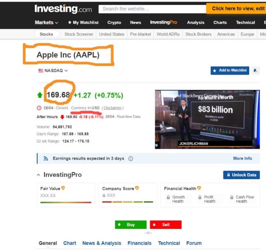The image size is (266, 250).
Task: Click the lock icon beside Cash Flow Health
Action: [x=231, y=197]
